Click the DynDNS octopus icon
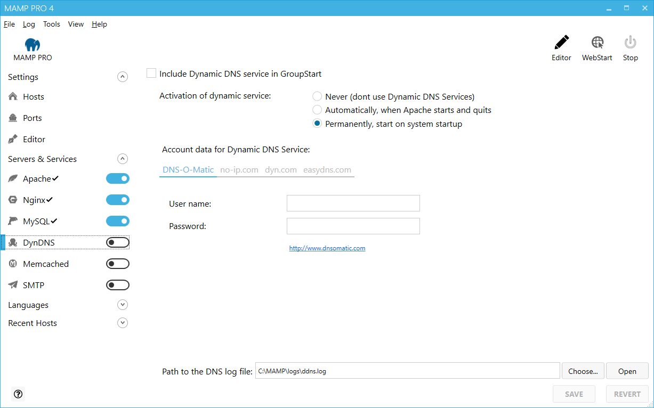654x408 pixels. pyautogui.click(x=13, y=242)
